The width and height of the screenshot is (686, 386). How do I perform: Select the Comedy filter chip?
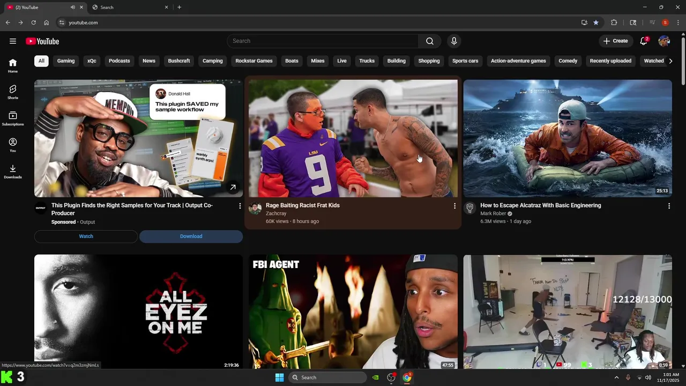coord(568,61)
